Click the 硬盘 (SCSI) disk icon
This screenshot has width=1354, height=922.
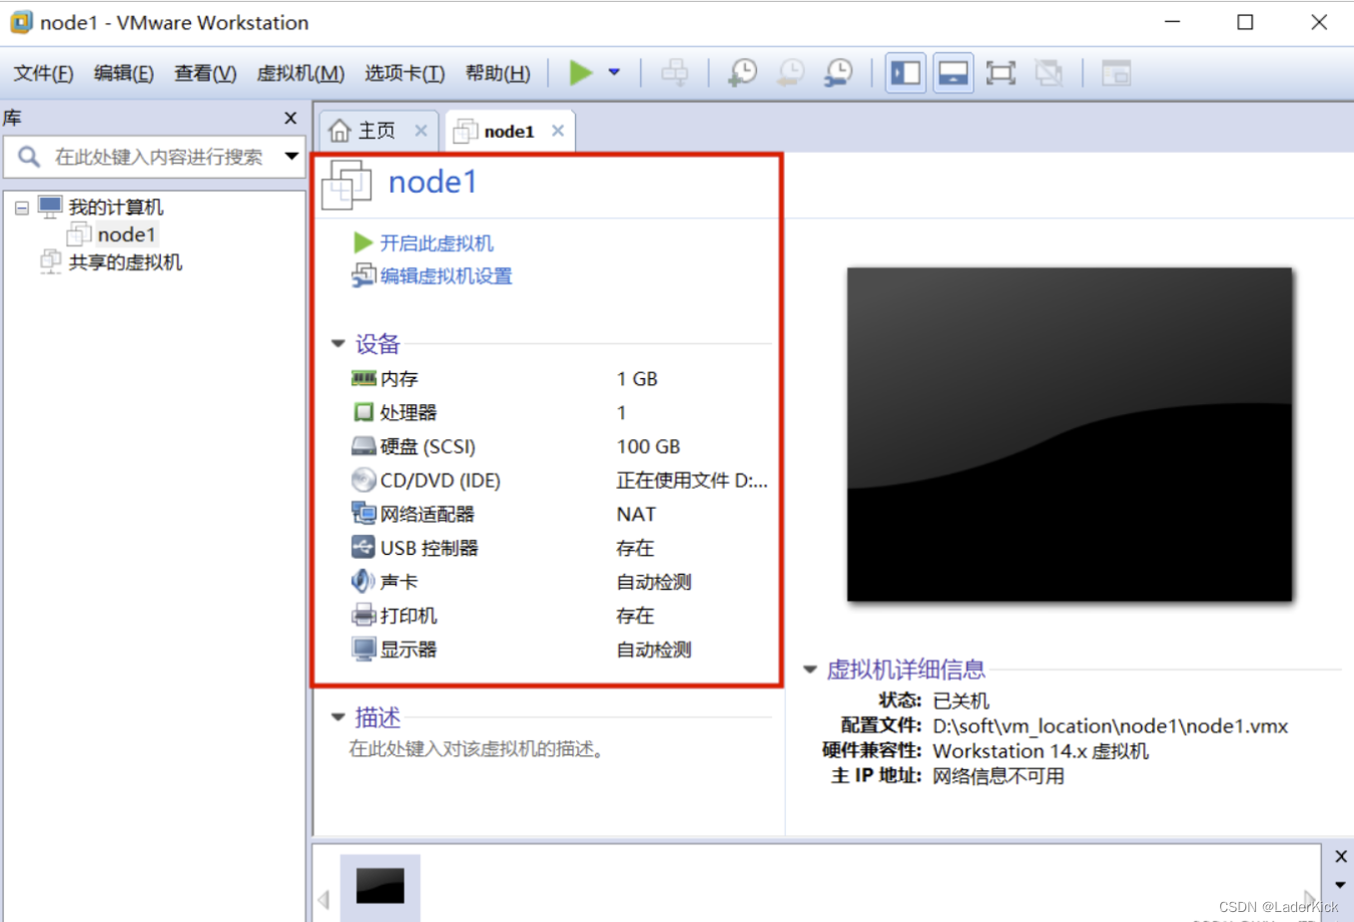(x=363, y=446)
